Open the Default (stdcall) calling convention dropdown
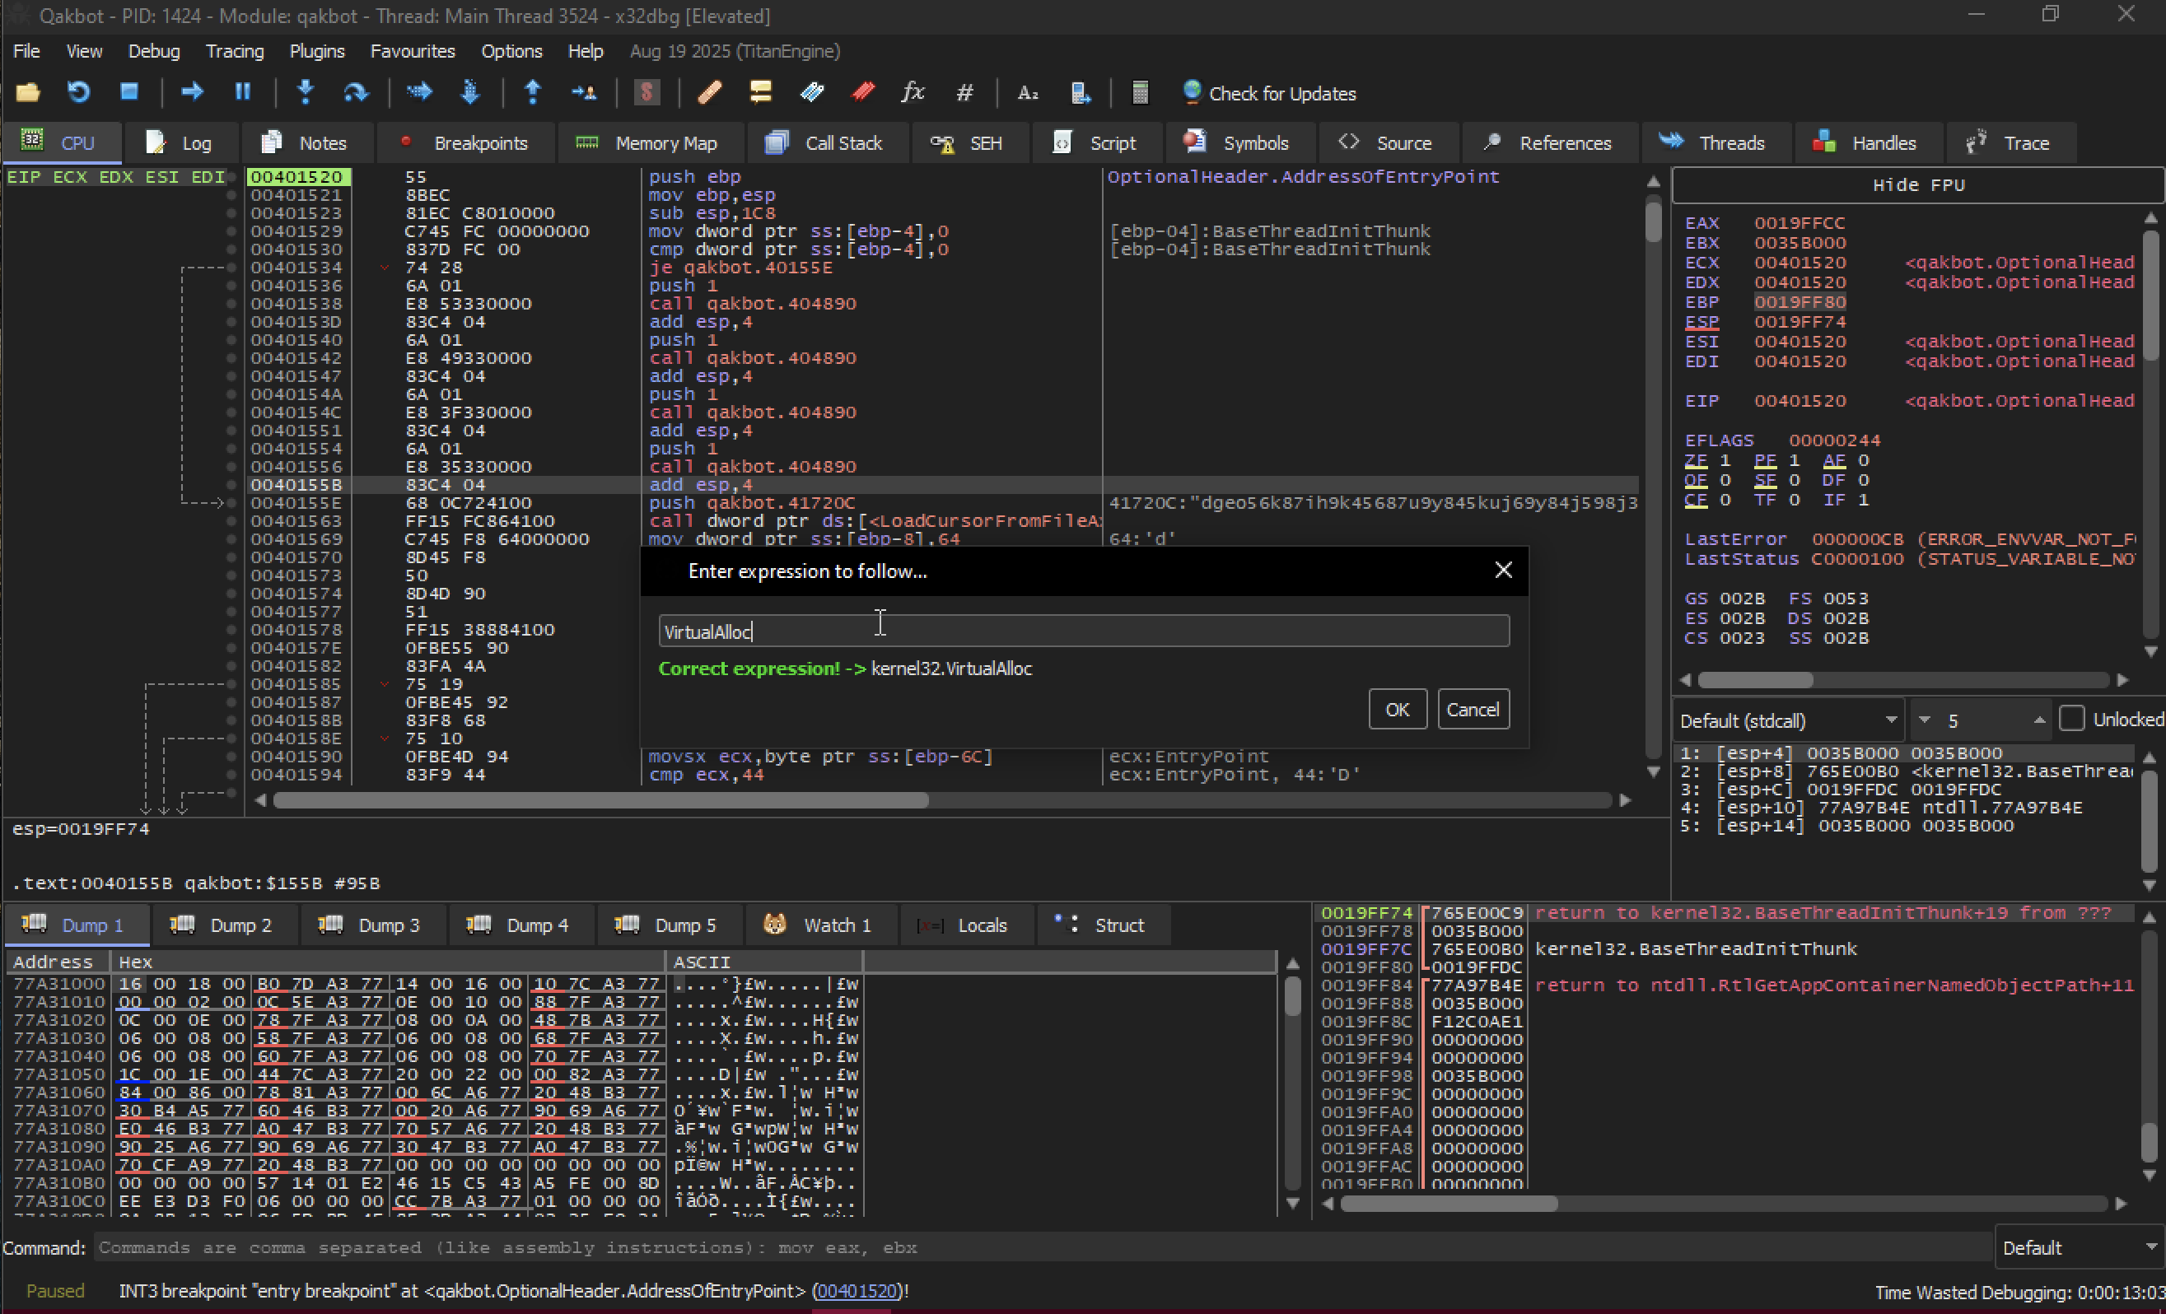This screenshot has height=1314, width=2166. pos(1788,720)
